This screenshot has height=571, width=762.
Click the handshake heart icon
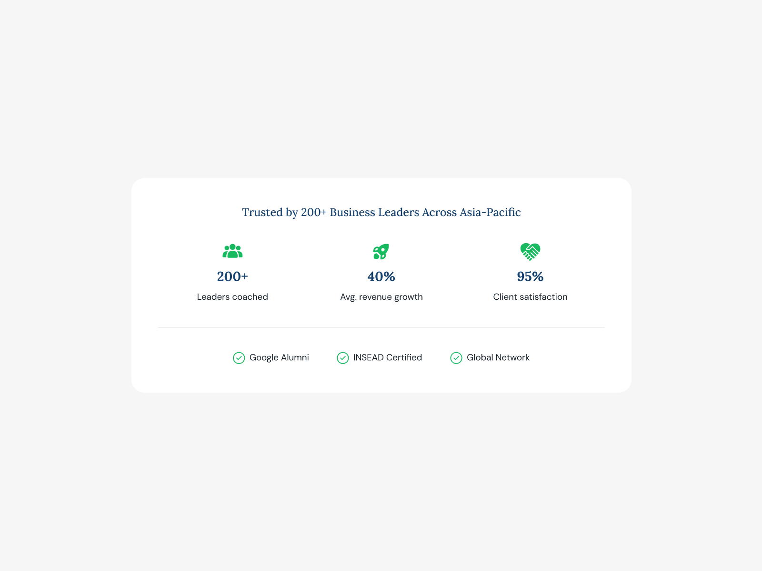coord(530,252)
